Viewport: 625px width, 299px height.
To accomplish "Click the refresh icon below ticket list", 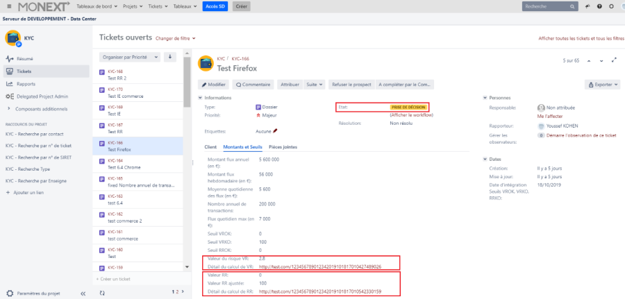I will 102,293.
